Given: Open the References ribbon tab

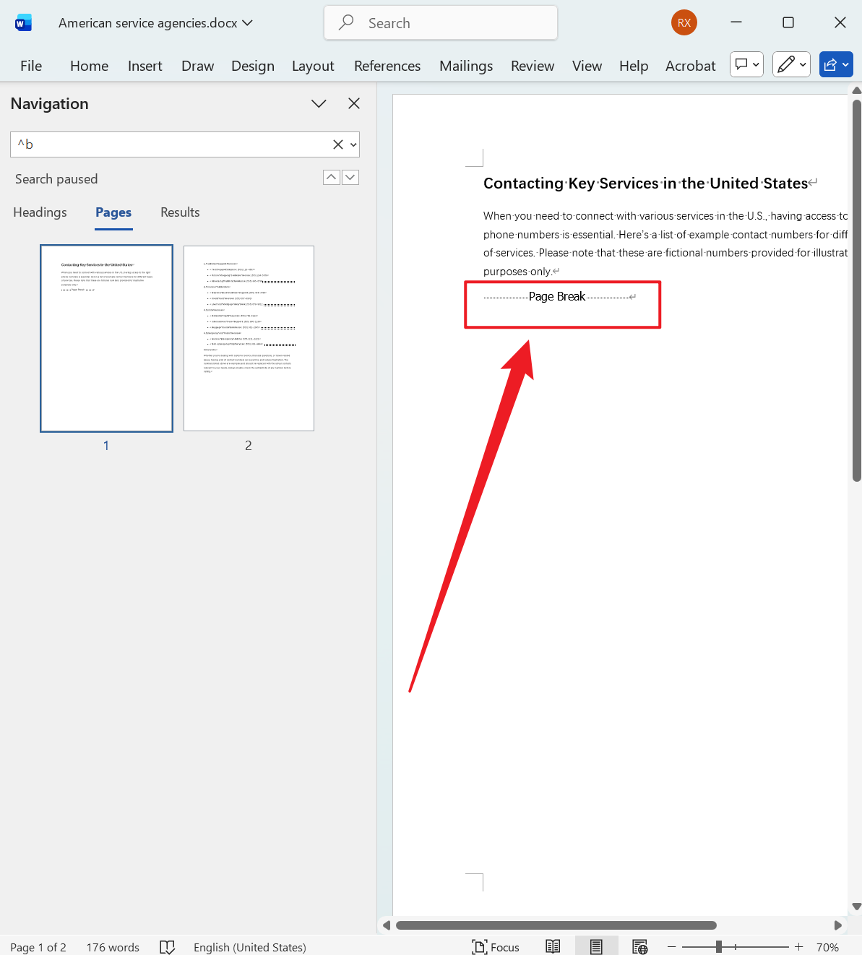Looking at the screenshot, I should 387,65.
